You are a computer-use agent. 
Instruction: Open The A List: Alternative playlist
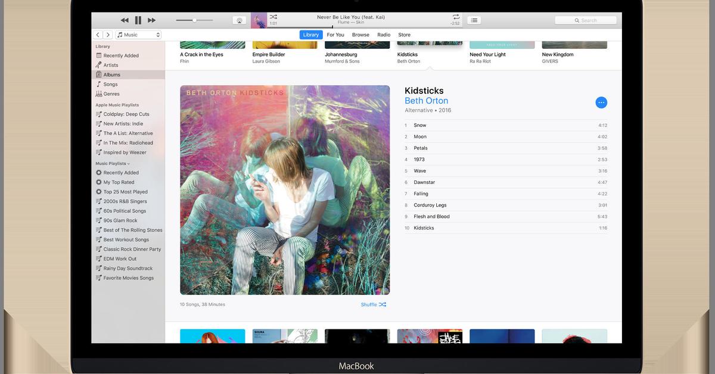pyautogui.click(x=128, y=133)
